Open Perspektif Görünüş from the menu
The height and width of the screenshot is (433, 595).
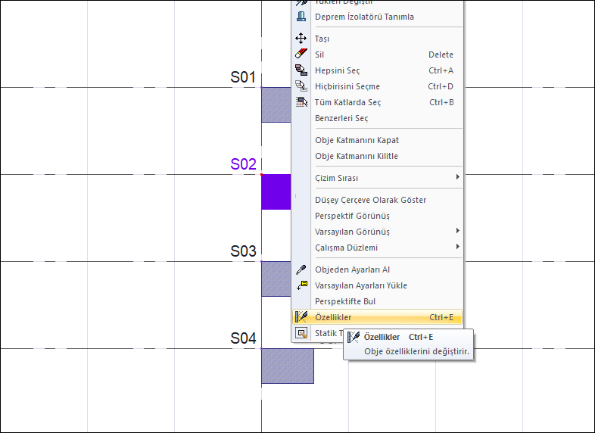[x=378, y=216]
